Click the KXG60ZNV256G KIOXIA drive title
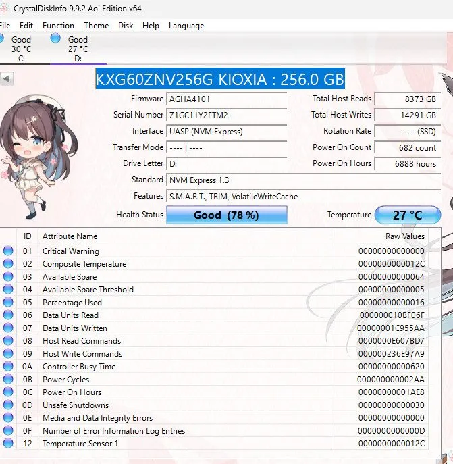 pos(220,79)
